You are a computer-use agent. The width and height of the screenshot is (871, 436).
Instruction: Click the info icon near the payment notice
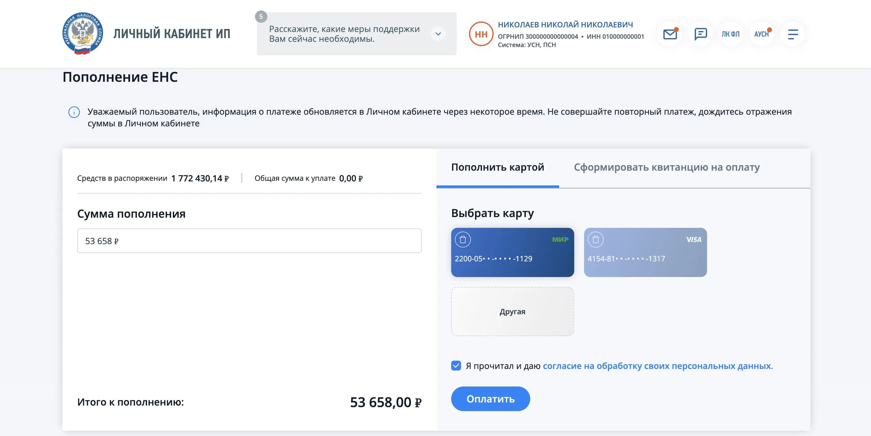[74, 112]
